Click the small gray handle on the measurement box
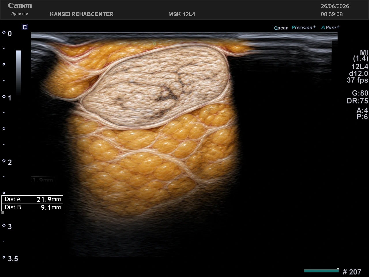The image size is (369, 277). click(3, 213)
